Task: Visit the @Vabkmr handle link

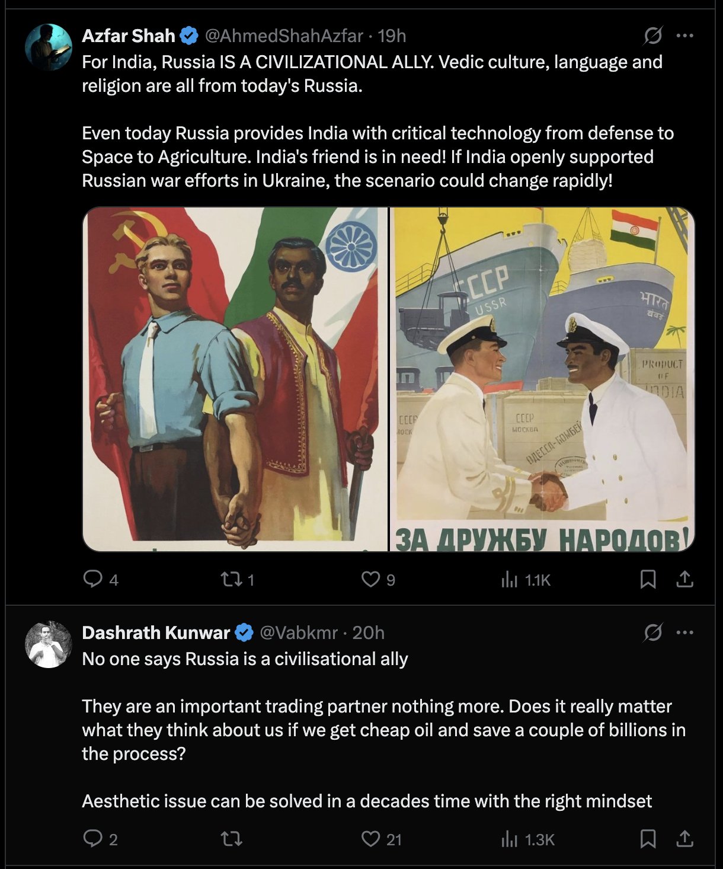Action: [299, 633]
